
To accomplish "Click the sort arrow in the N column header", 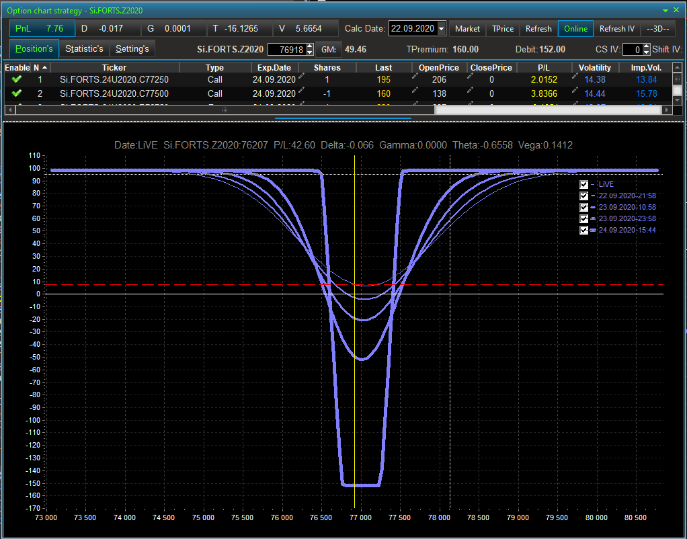I will [44, 67].
